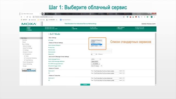Choose Disable in the IoT mode list
The image size is (176, 99).
(97, 42)
